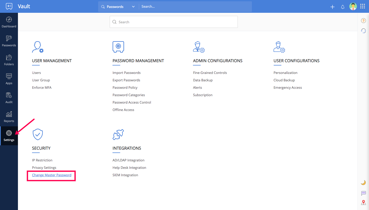Open the Folders section in the sidebar

(x=9, y=60)
